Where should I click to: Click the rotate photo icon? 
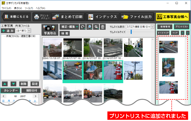pos(83,27)
